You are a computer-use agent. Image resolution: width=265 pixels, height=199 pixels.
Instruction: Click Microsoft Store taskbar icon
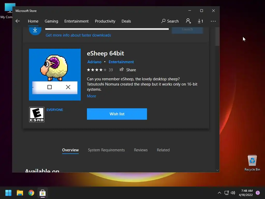pyautogui.click(x=43, y=193)
